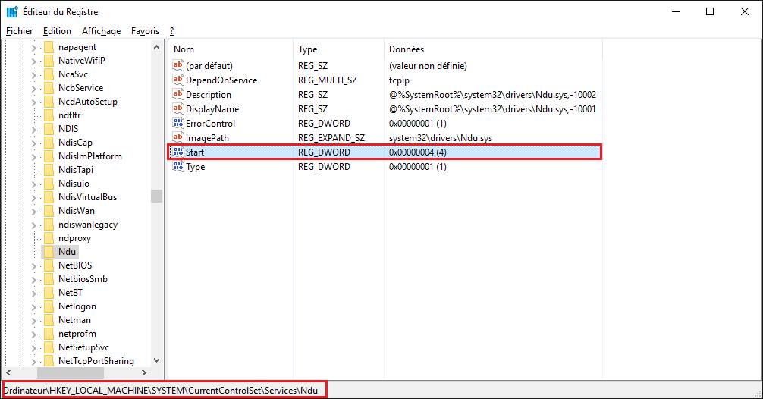Click the Registry Editor icon in the title bar

(12, 12)
